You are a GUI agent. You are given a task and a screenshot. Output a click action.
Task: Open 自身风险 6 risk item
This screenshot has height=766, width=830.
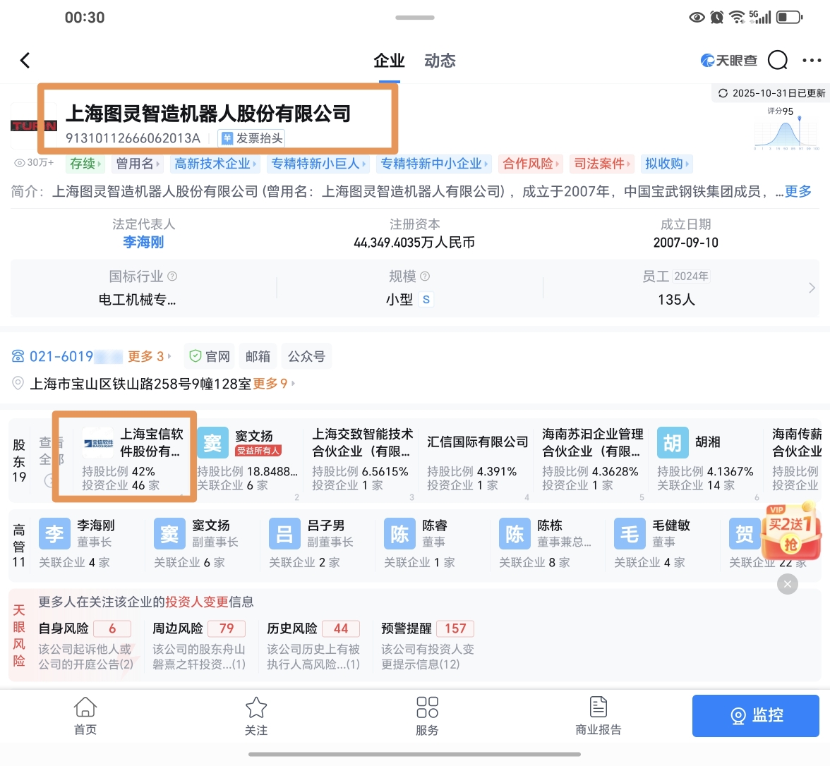[x=86, y=646]
